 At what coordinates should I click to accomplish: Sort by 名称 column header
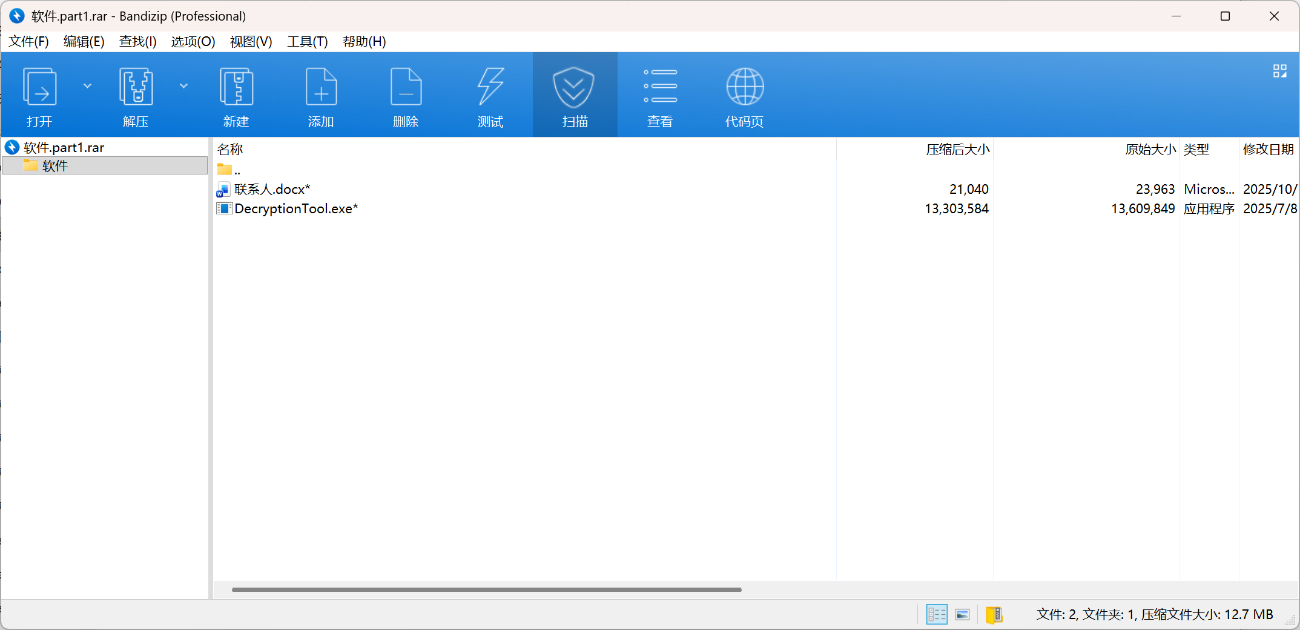[x=230, y=149]
